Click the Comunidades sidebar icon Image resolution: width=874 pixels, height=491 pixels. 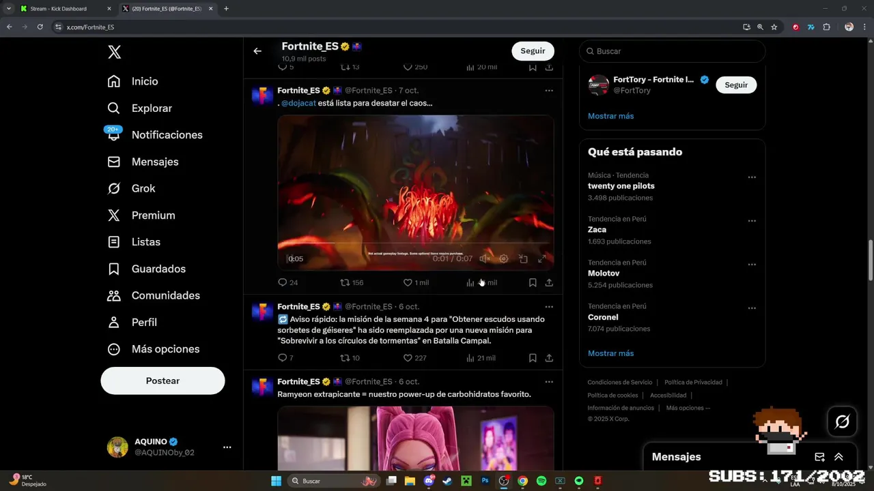click(x=114, y=295)
